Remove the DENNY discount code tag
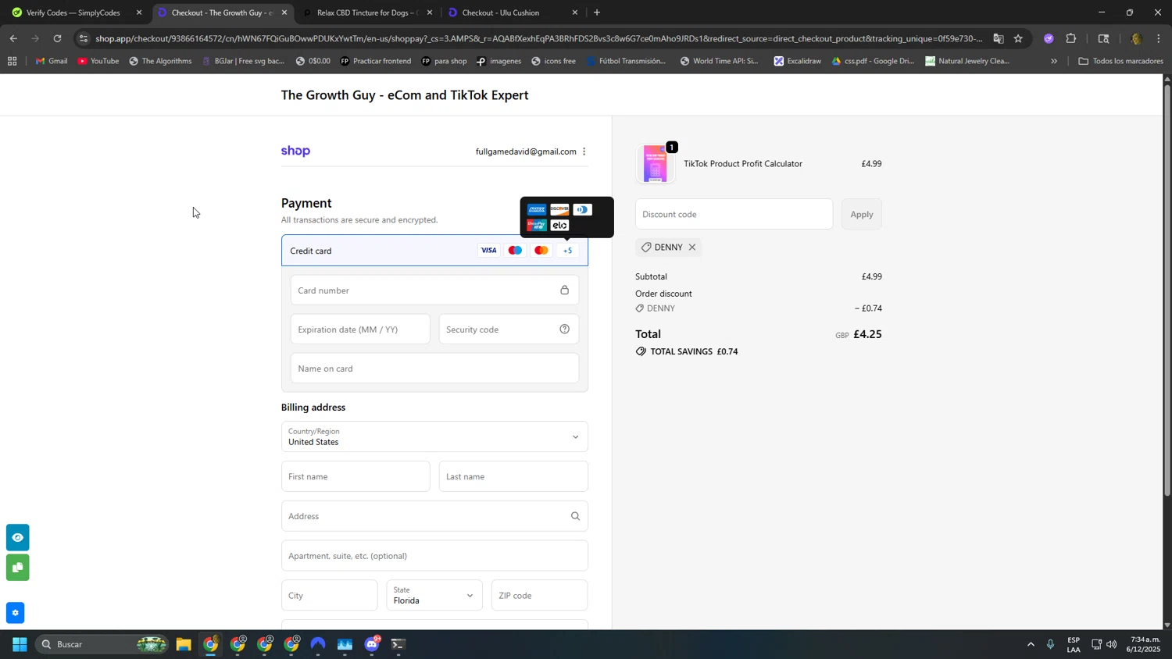The image size is (1172, 659). pyautogui.click(x=691, y=248)
